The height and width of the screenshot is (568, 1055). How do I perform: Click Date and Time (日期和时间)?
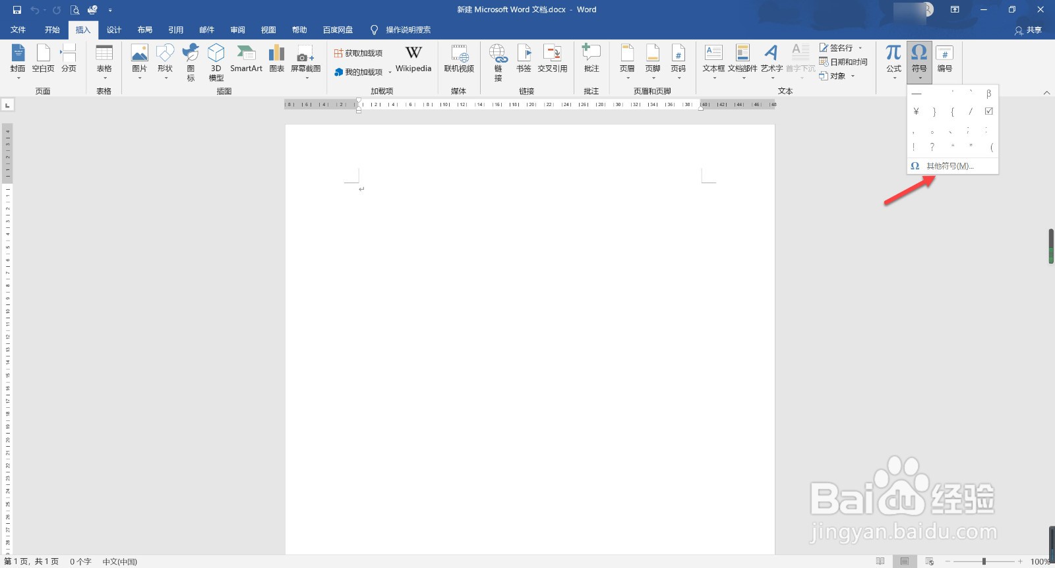(843, 62)
